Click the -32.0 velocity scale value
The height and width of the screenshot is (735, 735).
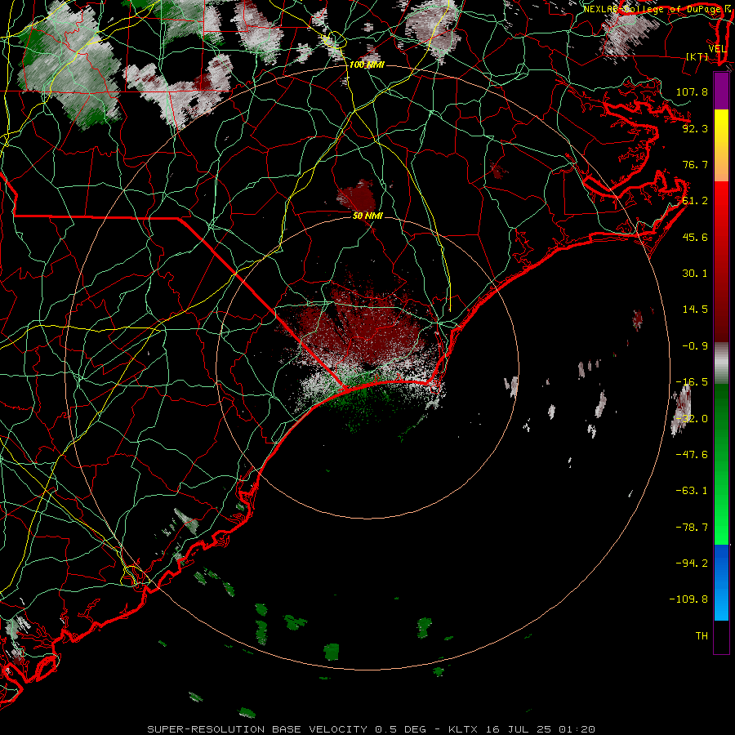692,419
